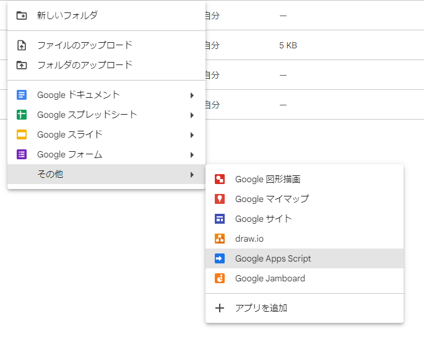Click the Google My Maps pin icon
The height and width of the screenshot is (352, 424).
tap(220, 199)
